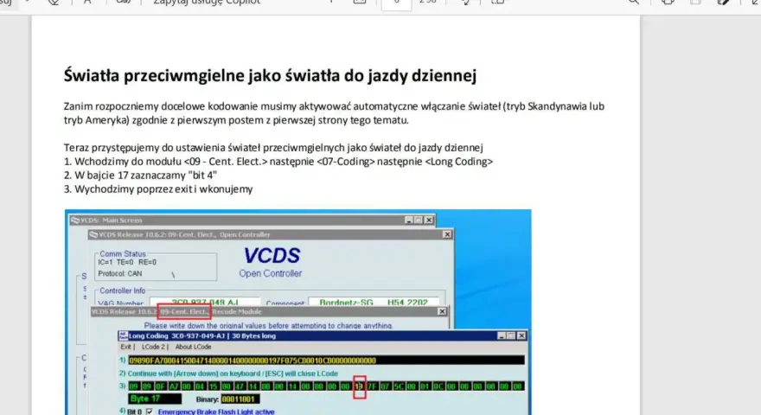Viewport: 761px width, 415px height.
Task: Click the 'Emergency Brake Flash Light active' label
Action: (216, 412)
